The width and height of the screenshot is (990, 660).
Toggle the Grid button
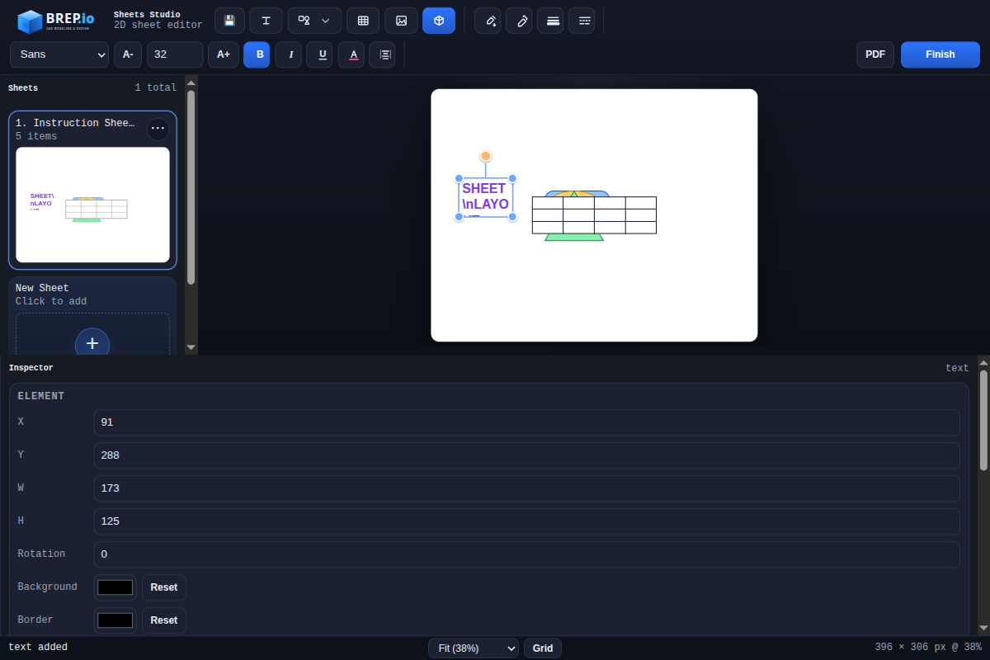543,648
